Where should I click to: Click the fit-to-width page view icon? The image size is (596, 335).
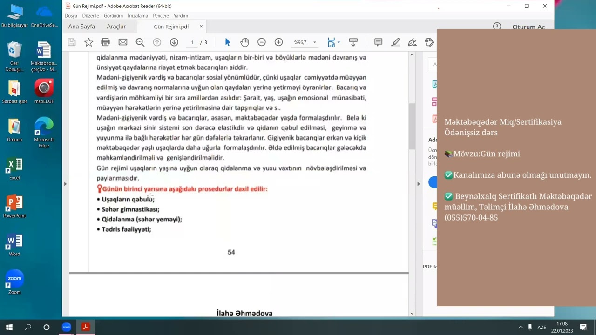point(331,42)
